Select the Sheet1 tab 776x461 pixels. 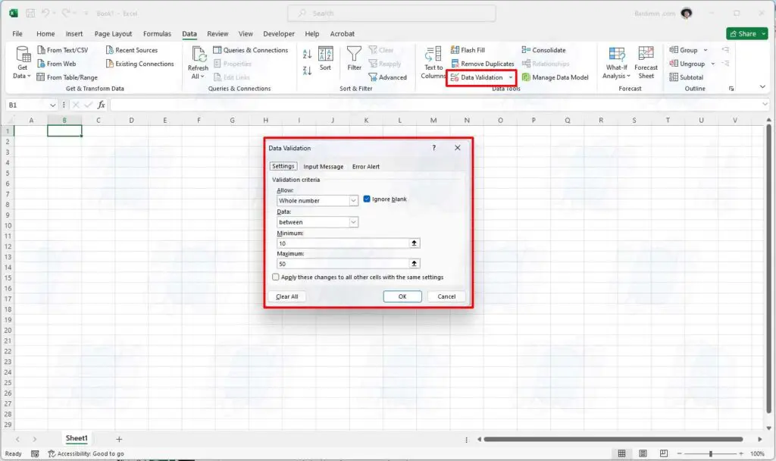77,438
